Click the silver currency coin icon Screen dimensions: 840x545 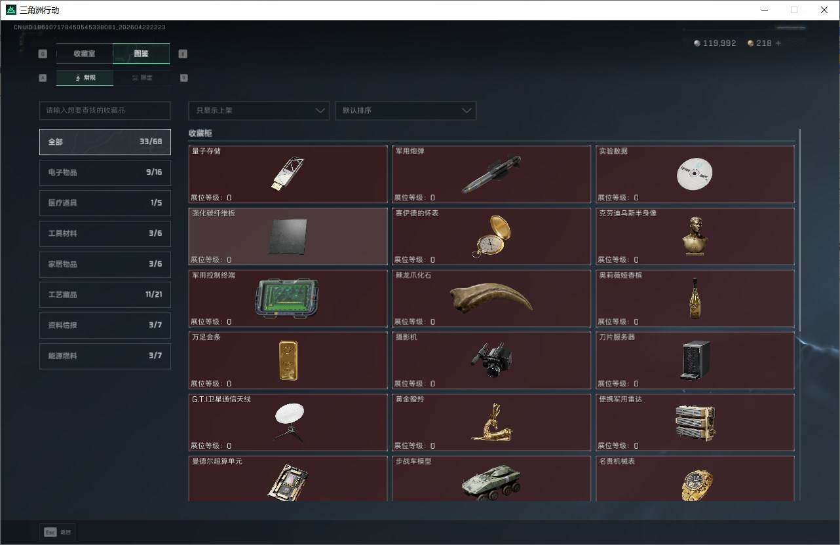697,43
